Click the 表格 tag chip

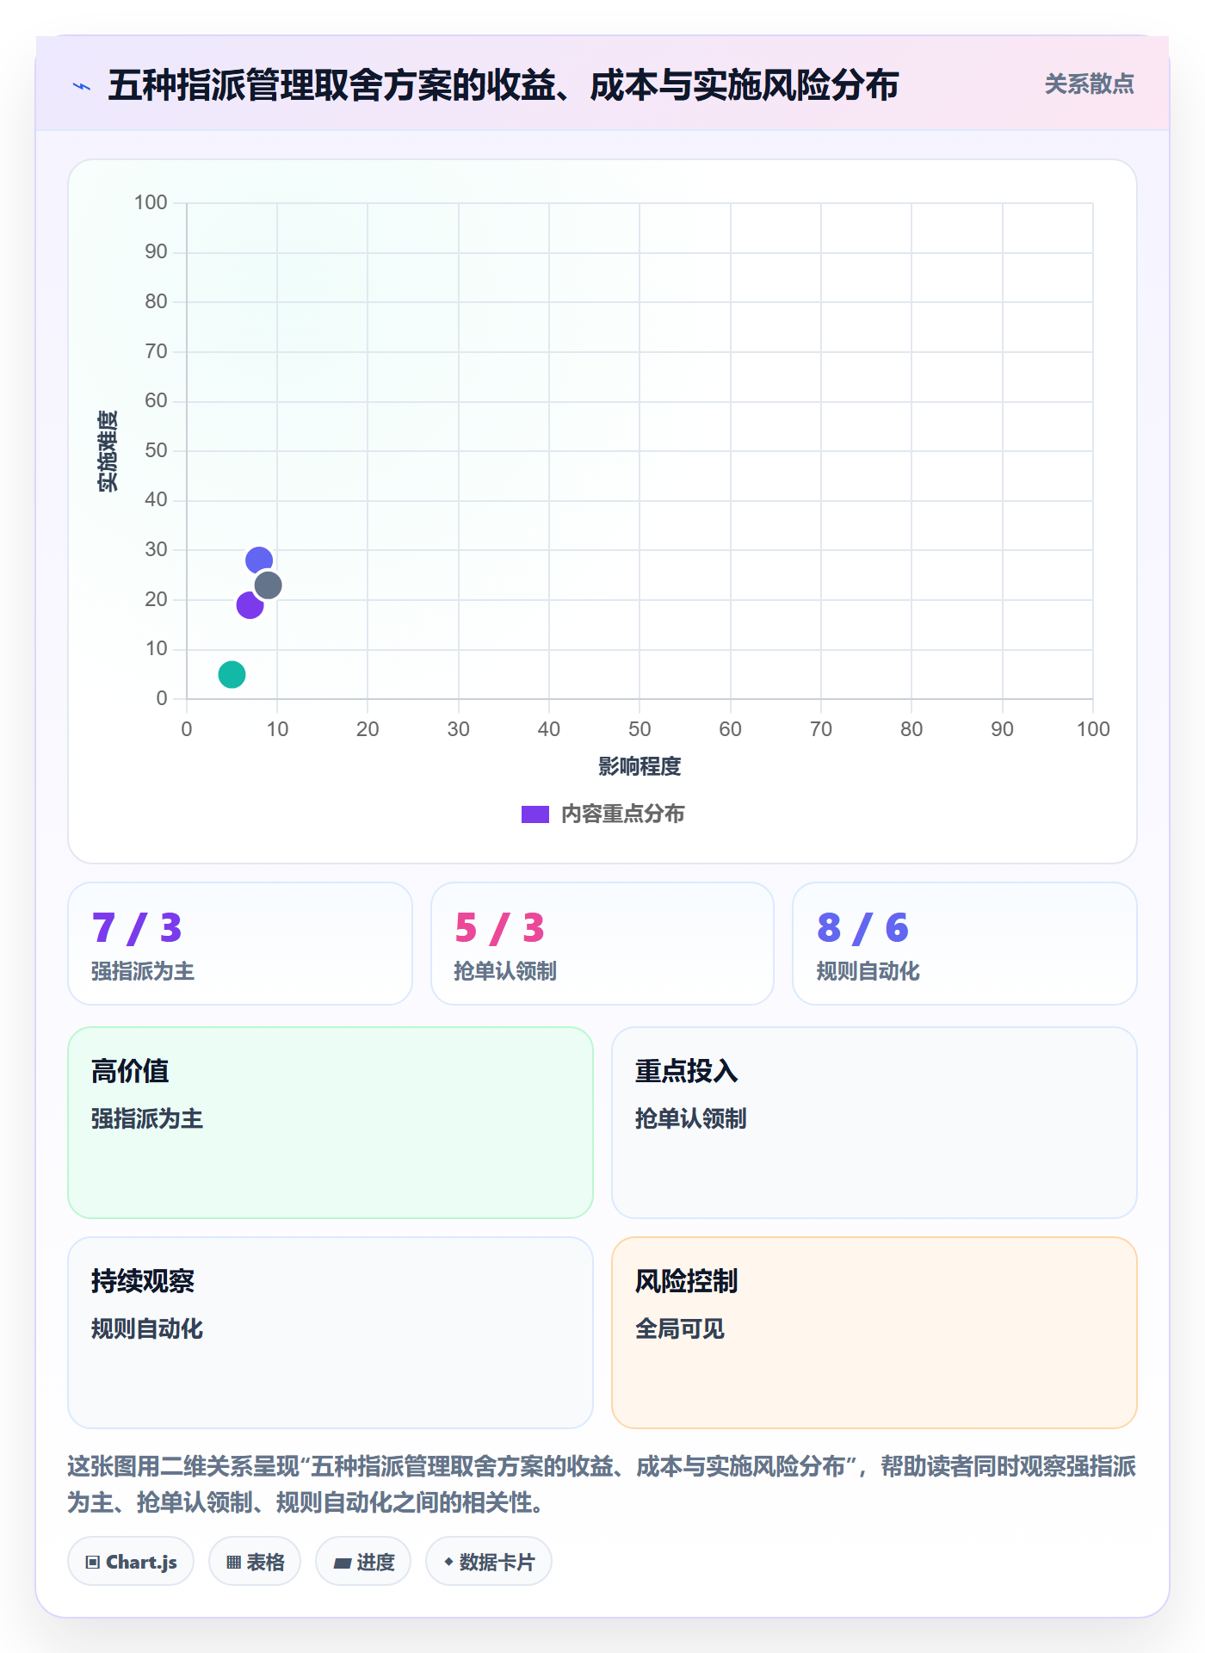[255, 1562]
